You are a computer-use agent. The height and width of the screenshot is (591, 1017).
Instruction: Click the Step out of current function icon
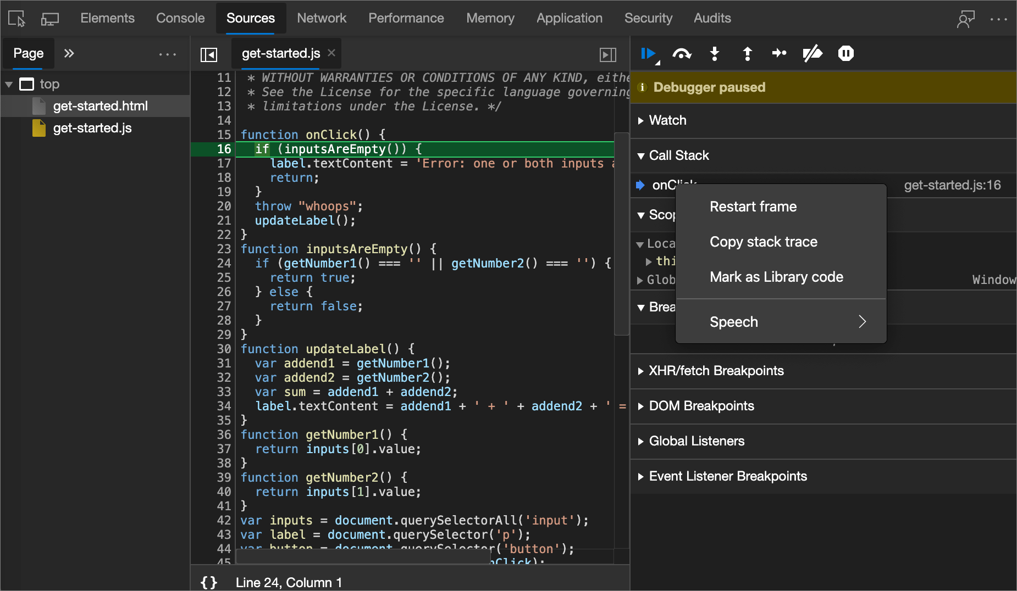[747, 54]
